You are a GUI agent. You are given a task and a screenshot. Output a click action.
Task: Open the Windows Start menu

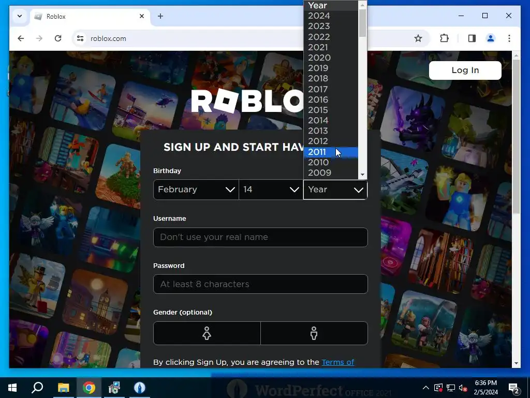(x=12, y=388)
